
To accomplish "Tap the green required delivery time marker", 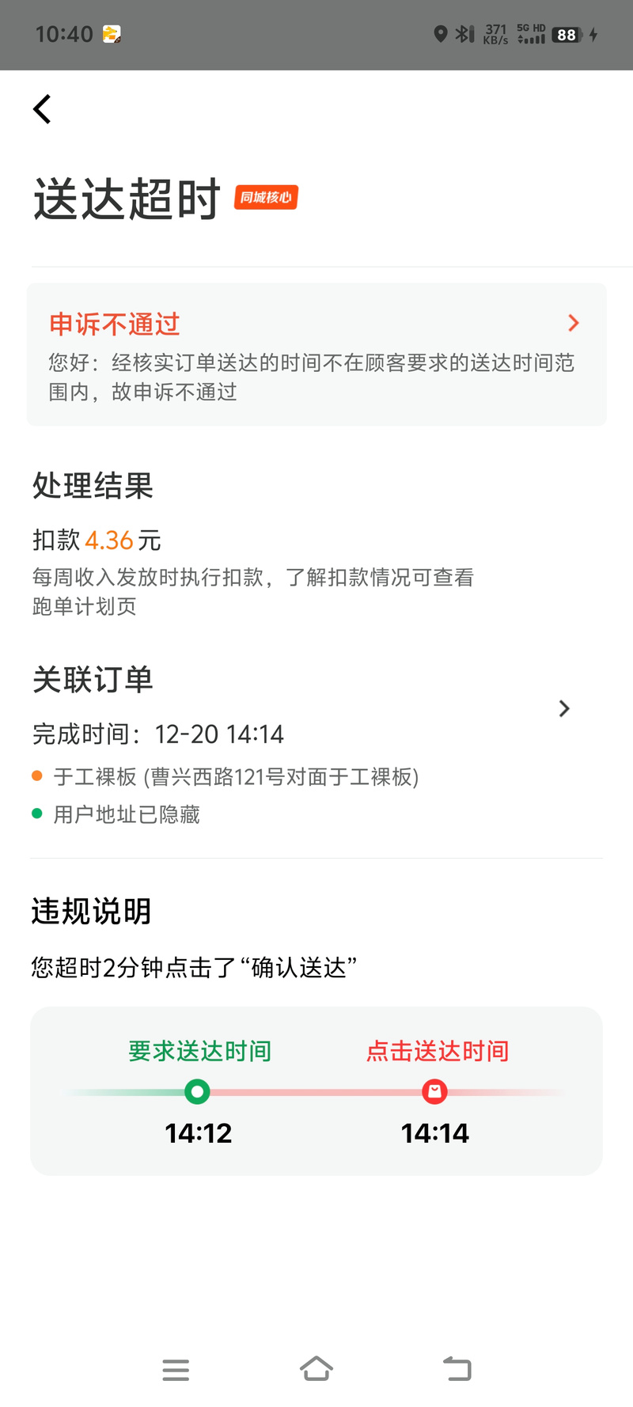I will 197,1092.
